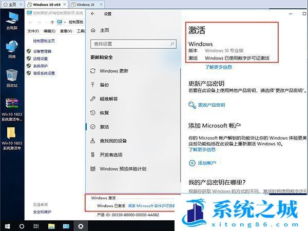Viewport: 308px width, 231px height.
Task: Click the Settings gear on taskbar
Action: pos(81,226)
